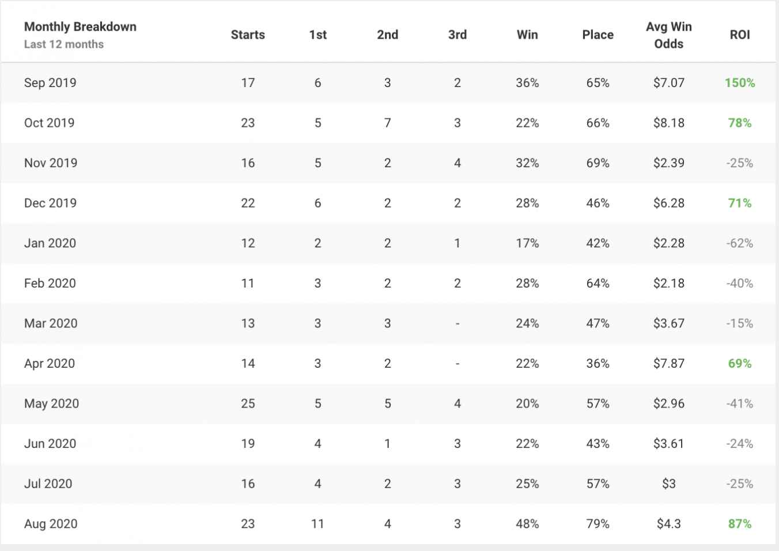Select the Oct 2019 row label

pyautogui.click(x=49, y=123)
